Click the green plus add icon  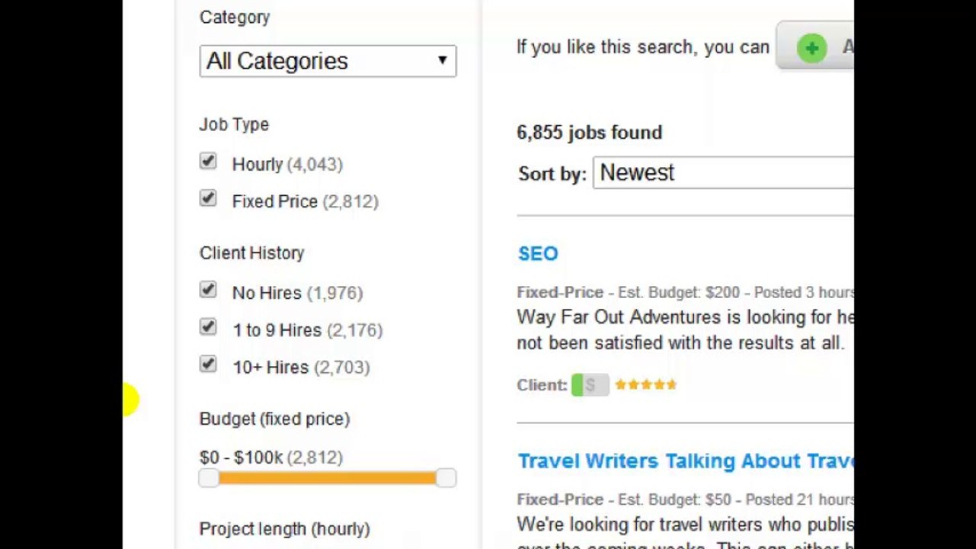click(x=811, y=48)
